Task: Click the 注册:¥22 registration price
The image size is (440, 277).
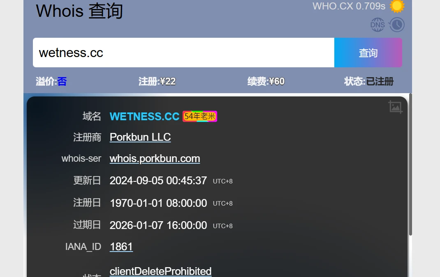Action: 157,81
